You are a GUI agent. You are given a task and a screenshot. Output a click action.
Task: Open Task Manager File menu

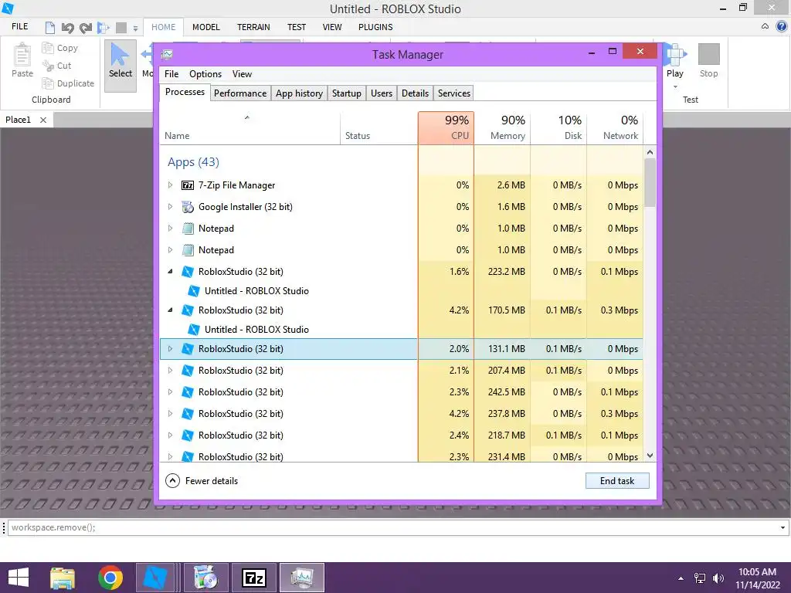tap(171, 74)
